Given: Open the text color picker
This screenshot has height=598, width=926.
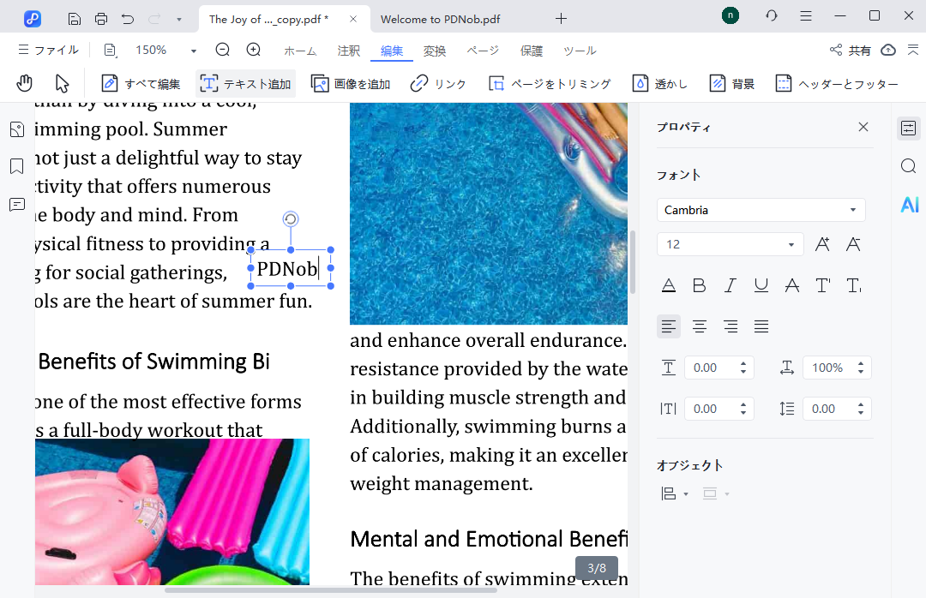Looking at the screenshot, I should (669, 285).
